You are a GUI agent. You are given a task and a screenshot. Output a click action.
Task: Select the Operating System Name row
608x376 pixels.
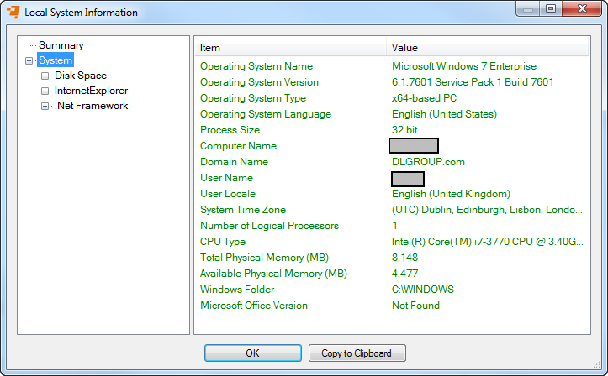coord(256,66)
